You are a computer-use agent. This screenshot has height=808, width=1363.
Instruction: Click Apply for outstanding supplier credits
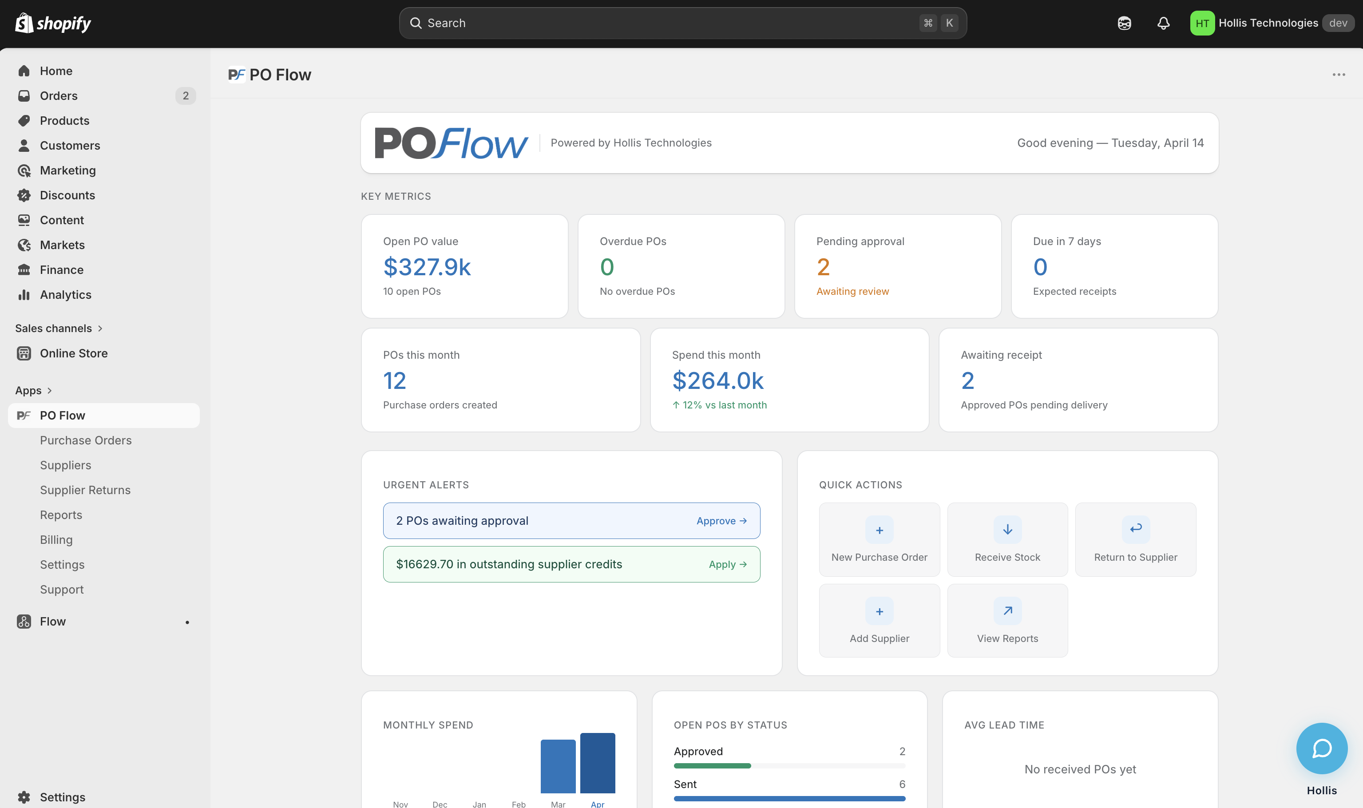point(727,564)
